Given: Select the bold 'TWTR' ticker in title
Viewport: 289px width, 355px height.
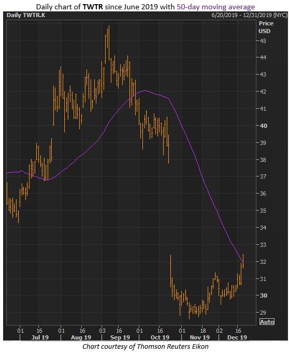Looking at the screenshot, I should [93, 7].
